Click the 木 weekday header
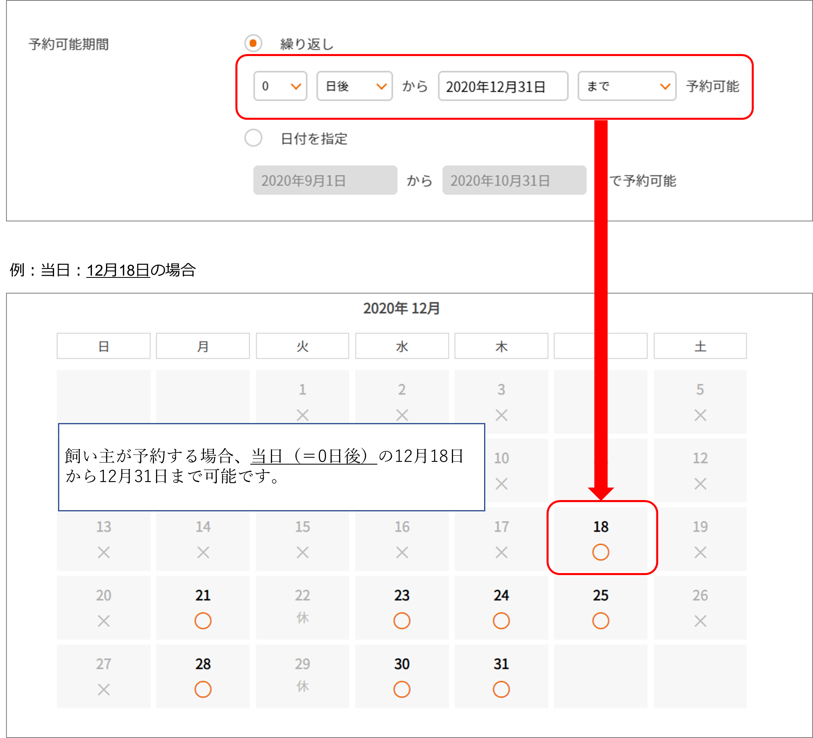This screenshot has height=738, width=813. tap(501, 346)
